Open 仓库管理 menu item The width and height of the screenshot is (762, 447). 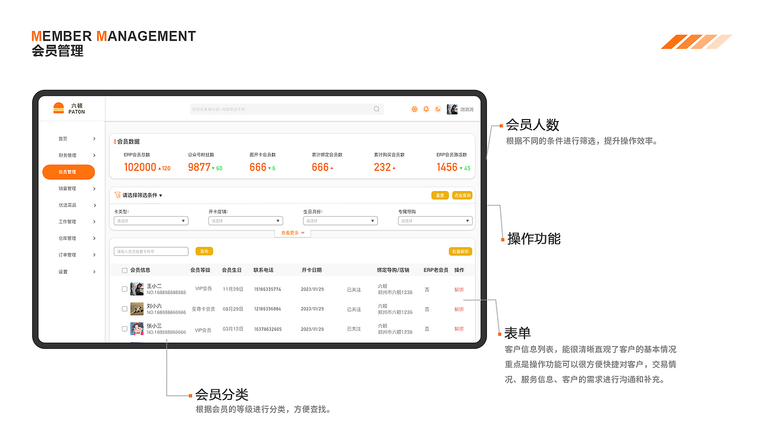(67, 239)
